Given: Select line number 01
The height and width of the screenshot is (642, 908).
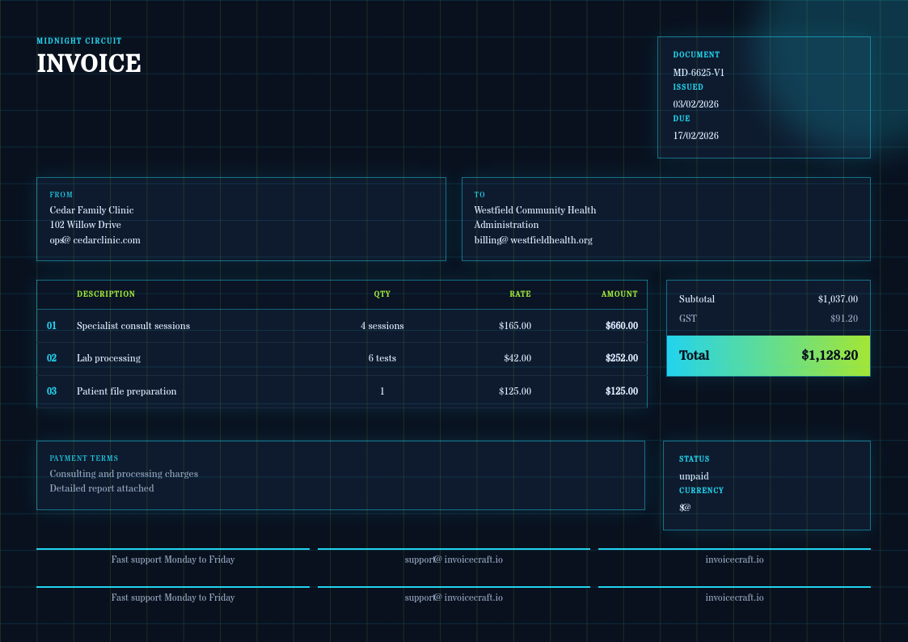Looking at the screenshot, I should click(52, 325).
